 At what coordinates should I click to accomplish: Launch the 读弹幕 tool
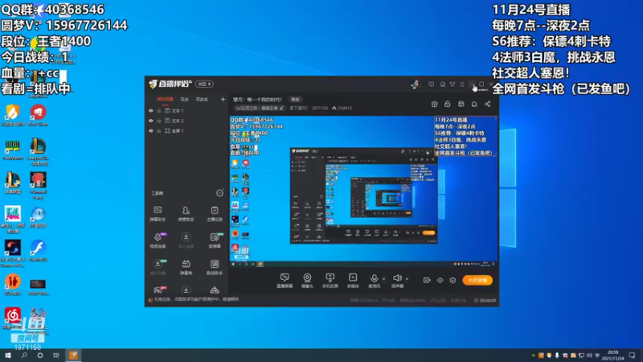tap(215, 241)
